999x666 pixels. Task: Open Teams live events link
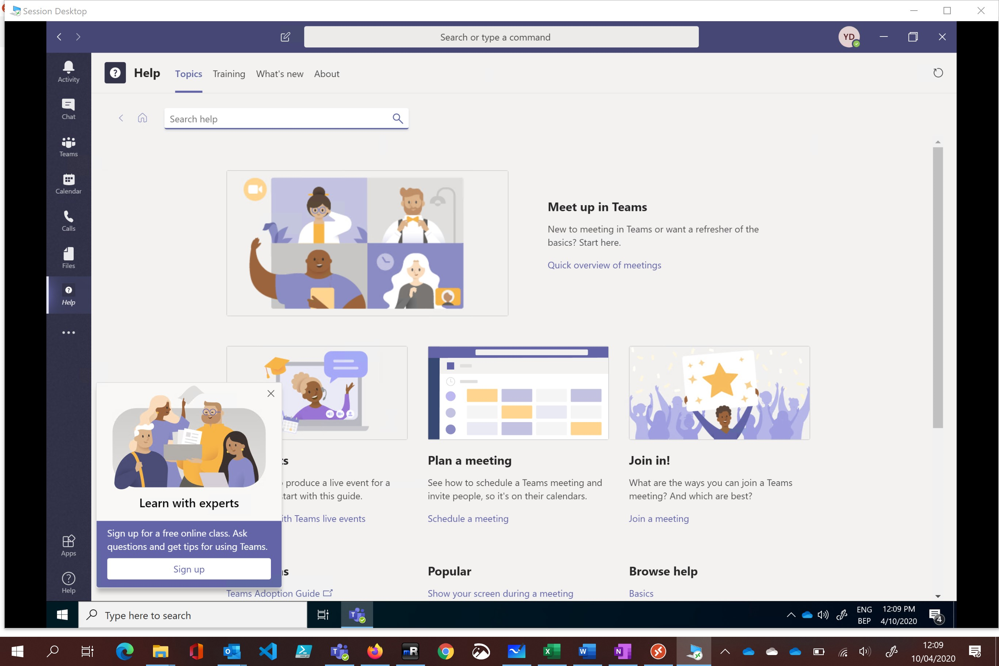coord(324,518)
